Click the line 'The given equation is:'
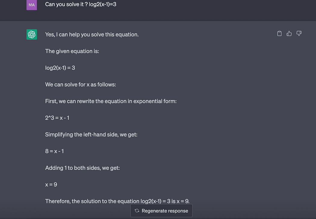This screenshot has height=219, width=316. [x=72, y=51]
